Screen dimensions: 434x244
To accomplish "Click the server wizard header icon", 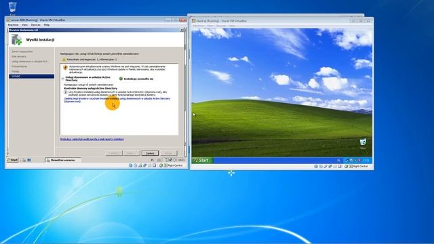I will [x=16, y=39].
